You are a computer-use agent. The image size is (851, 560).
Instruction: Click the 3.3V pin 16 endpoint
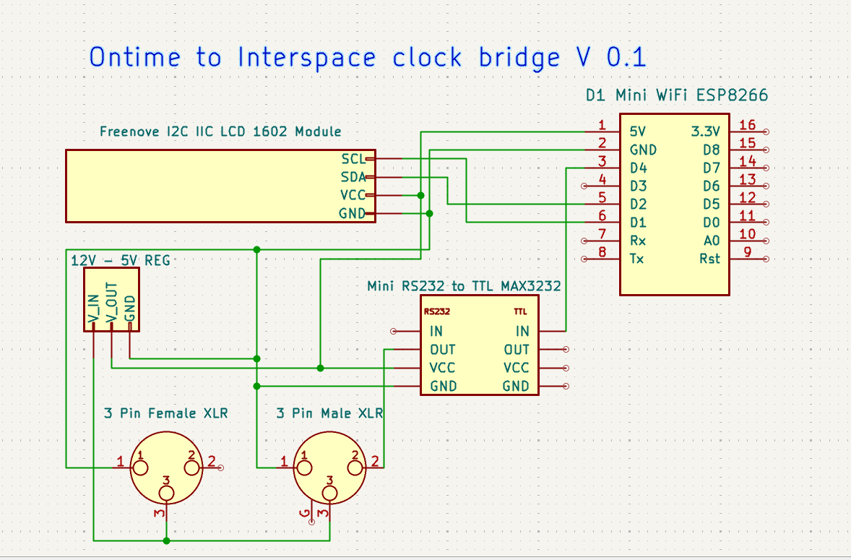[x=765, y=132]
